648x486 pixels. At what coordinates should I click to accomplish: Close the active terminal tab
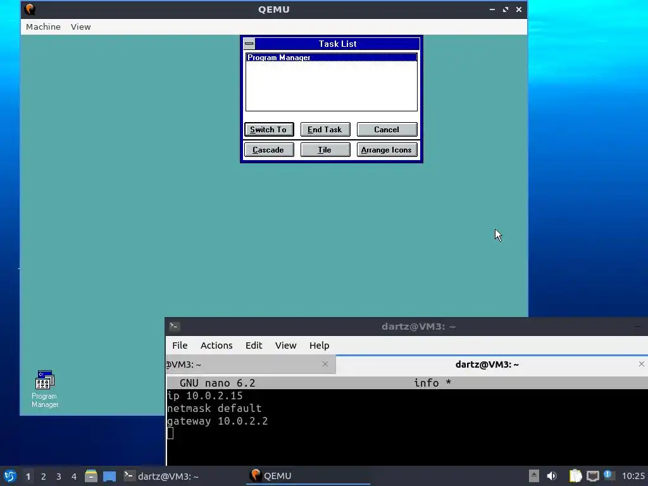coord(642,364)
